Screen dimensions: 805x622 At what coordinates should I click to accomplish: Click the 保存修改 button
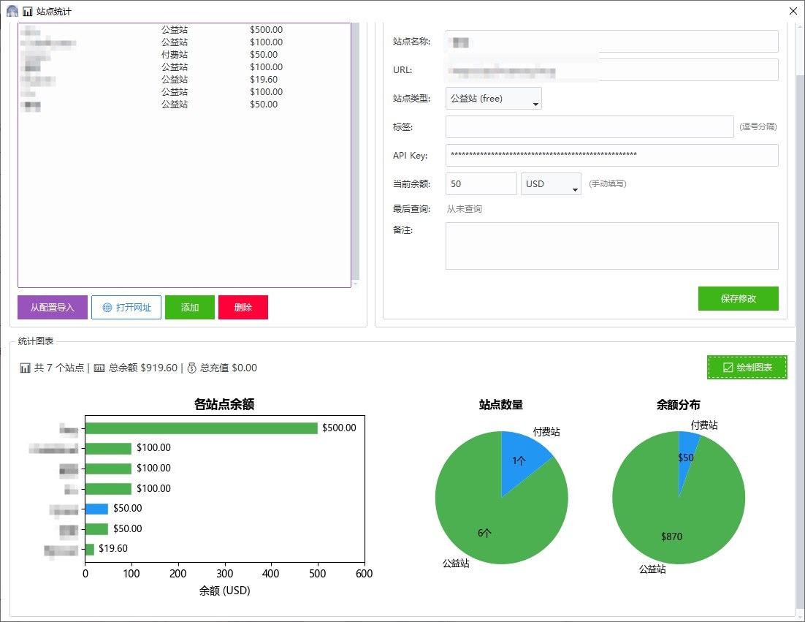pos(739,298)
